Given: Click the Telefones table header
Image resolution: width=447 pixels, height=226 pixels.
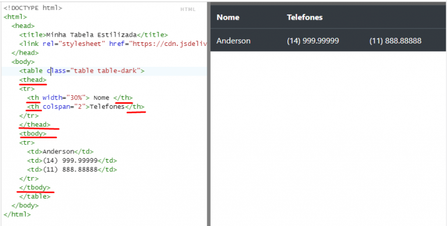Looking at the screenshot, I should (x=305, y=17).
